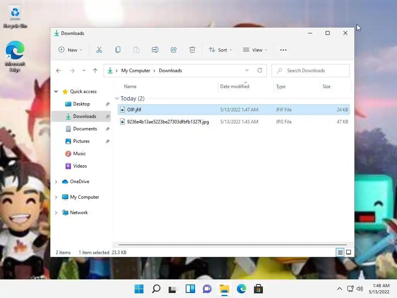
Task: Click the Delete trash icon
Action: (x=192, y=50)
